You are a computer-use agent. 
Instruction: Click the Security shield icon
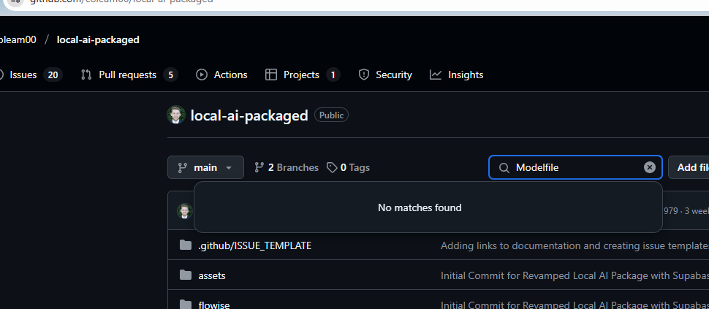363,75
